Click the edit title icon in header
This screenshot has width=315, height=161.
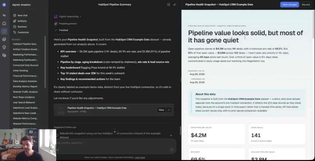click(169, 5)
